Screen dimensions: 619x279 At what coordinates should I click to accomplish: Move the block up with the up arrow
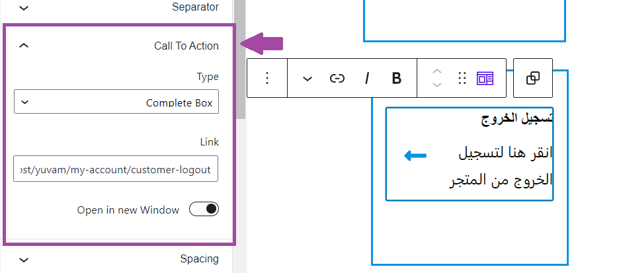(x=436, y=72)
